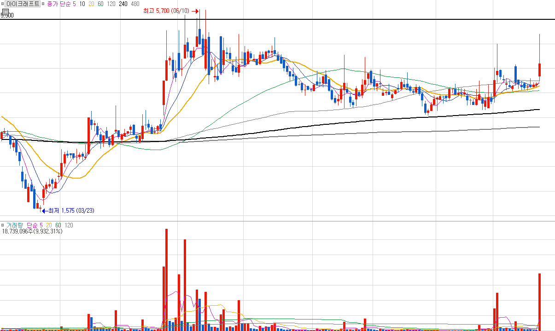The image size is (555, 331).
Task: Select the 거래량 volume indicator label
Action: (x=14, y=225)
